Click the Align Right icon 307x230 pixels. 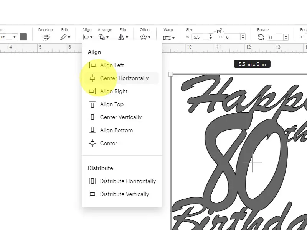92,91
